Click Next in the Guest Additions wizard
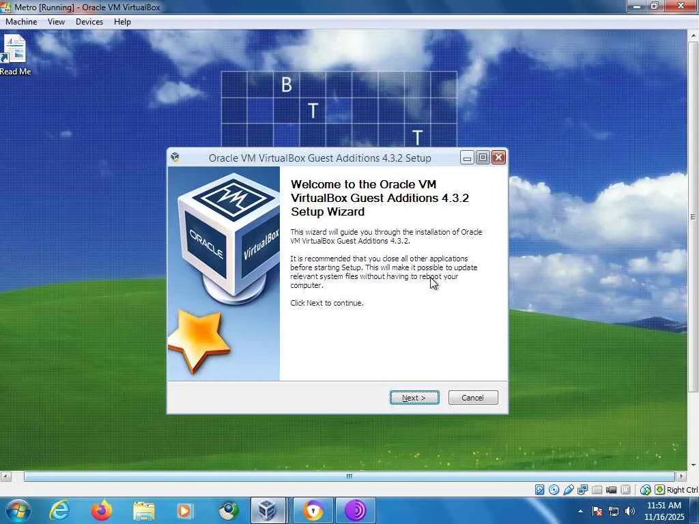The width and height of the screenshot is (699, 524). tap(414, 398)
